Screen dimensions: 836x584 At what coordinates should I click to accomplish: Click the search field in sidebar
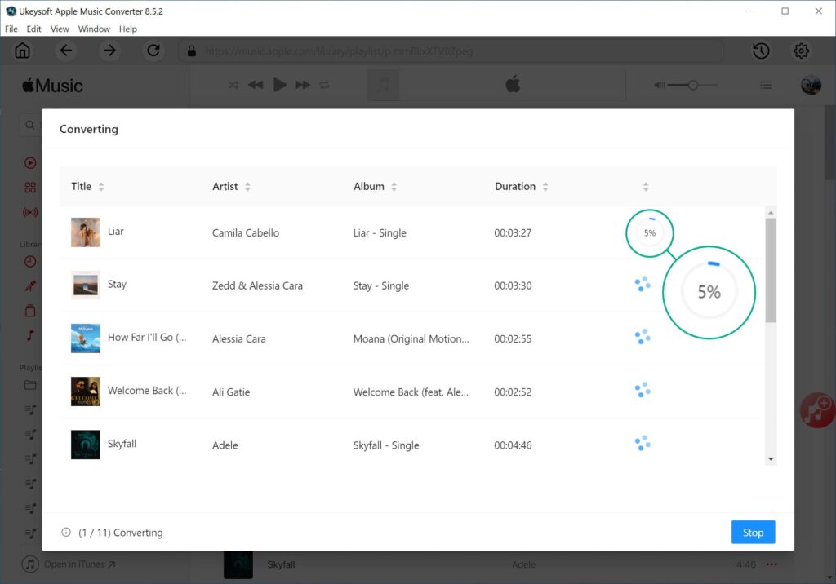(32, 125)
